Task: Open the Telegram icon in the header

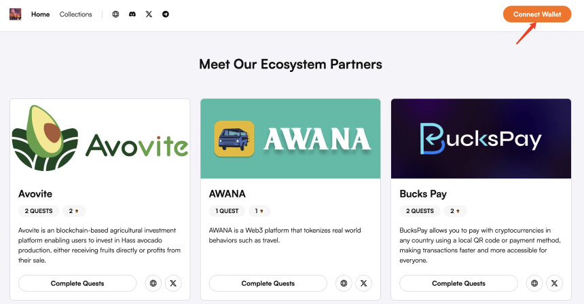Action: [x=166, y=14]
